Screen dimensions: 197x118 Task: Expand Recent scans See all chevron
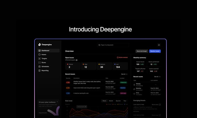160,77
